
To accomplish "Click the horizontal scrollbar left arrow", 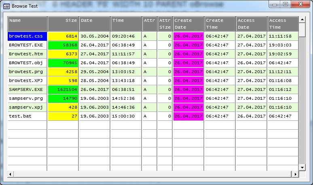I will pyautogui.click(x=11, y=174).
